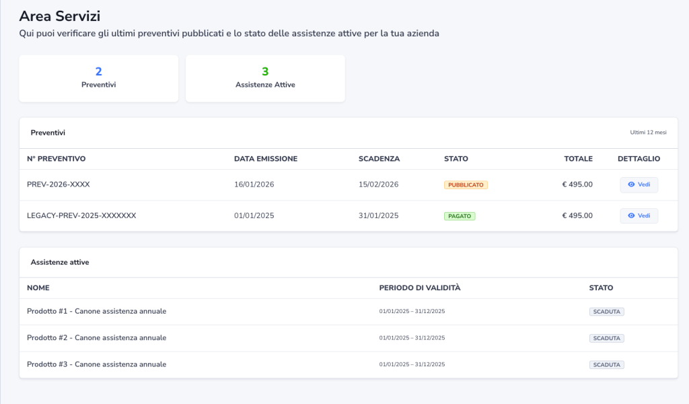Sort by the DATA EMISSIONE column header
Viewport: 689px width, 404px height.
pyautogui.click(x=265, y=159)
